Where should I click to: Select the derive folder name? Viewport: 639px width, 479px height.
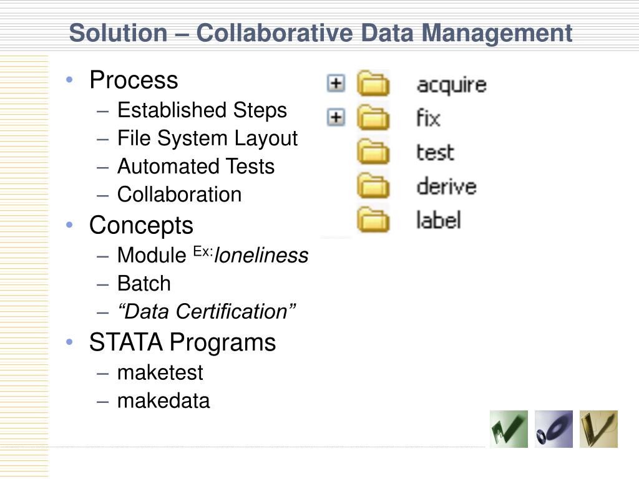tap(446, 186)
